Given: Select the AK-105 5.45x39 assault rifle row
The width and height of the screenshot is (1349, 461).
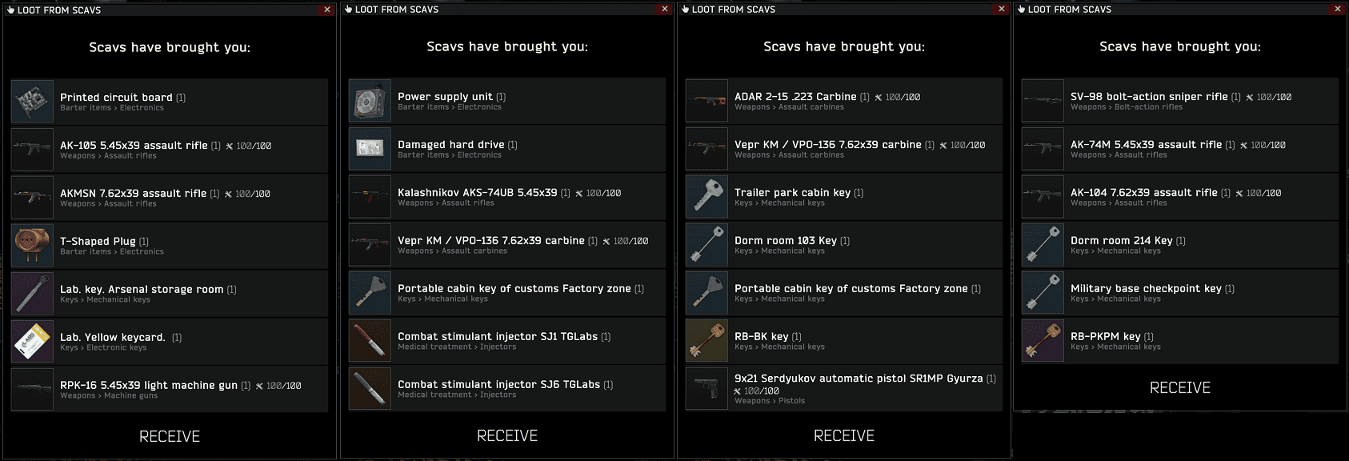Looking at the screenshot, I should tap(170, 150).
